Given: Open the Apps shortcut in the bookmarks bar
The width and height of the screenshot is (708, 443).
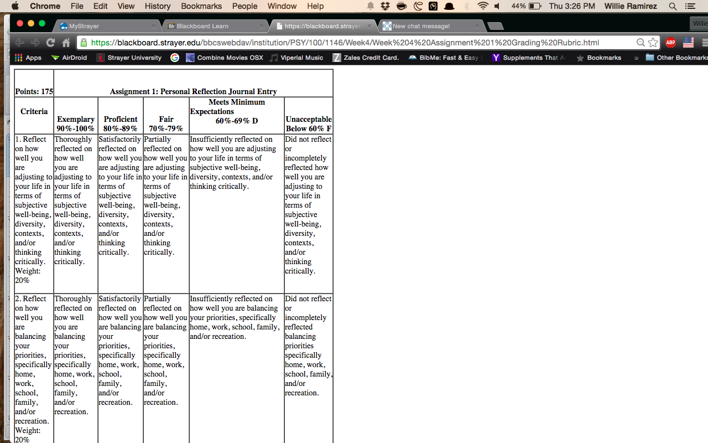Looking at the screenshot, I should (28, 58).
